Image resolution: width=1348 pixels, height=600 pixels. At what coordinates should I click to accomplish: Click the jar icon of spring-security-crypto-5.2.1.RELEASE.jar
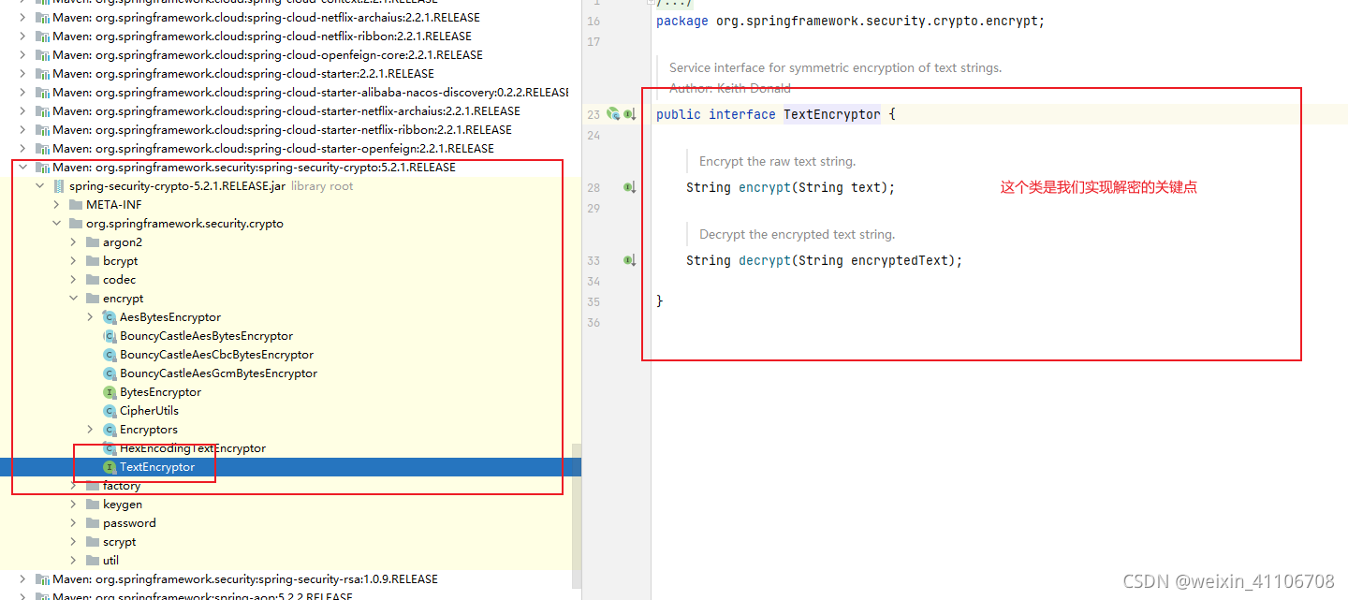(x=59, y=186)
